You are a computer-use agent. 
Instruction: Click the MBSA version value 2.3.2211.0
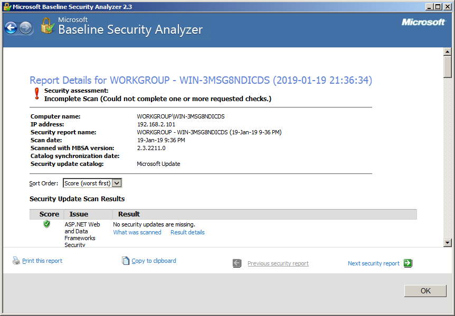point(151,148)
